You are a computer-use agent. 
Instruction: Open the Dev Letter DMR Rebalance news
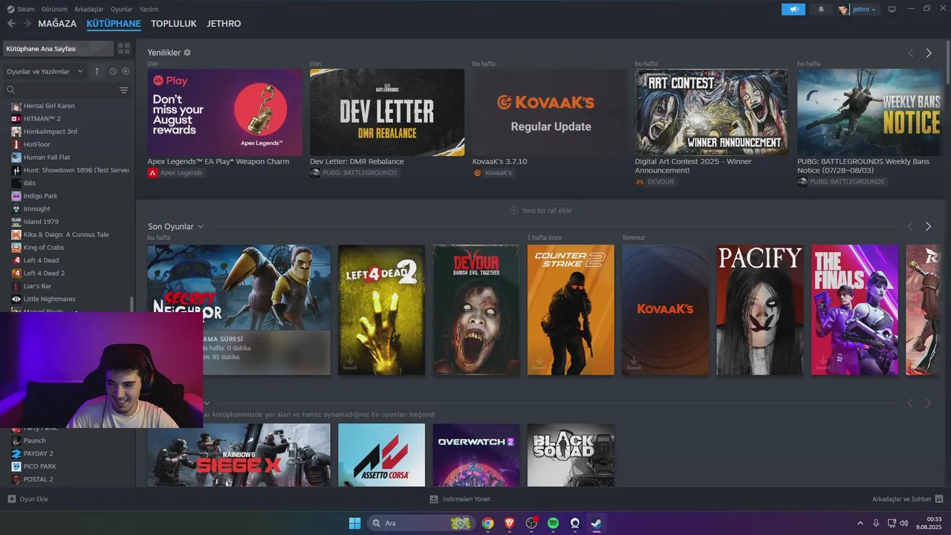click(387, 112)
